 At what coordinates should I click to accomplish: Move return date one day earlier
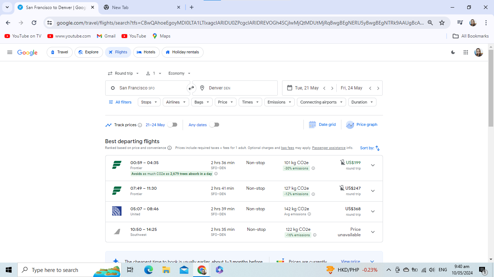[370, 88]
